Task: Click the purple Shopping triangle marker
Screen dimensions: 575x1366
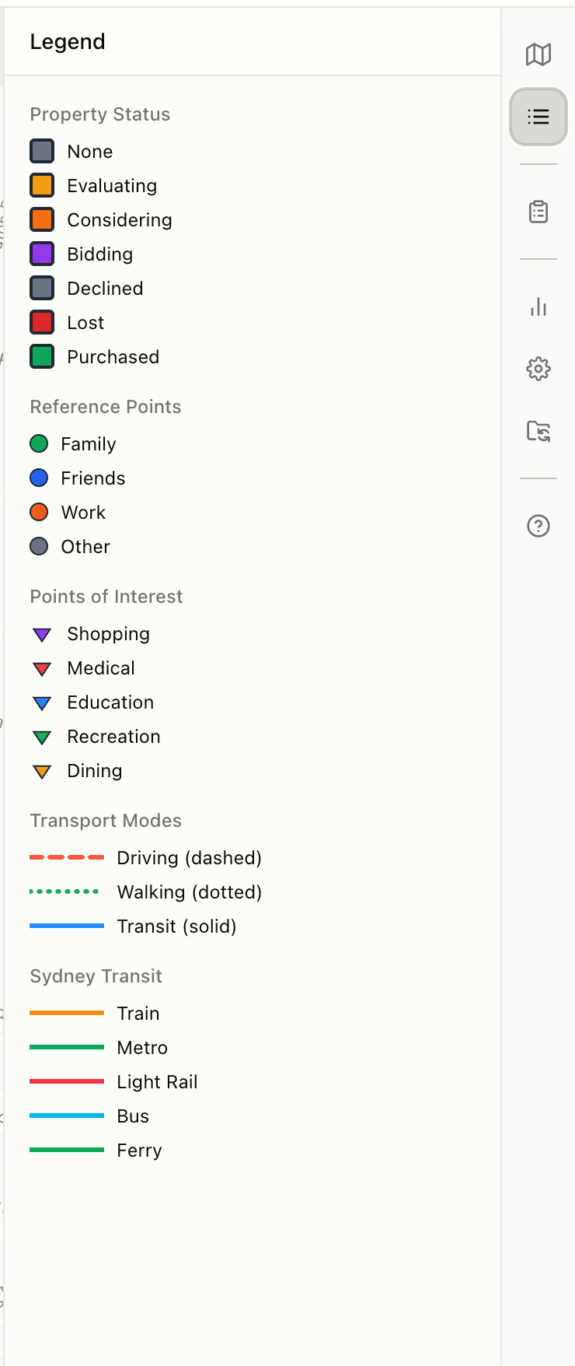Action: click(42, 635)
